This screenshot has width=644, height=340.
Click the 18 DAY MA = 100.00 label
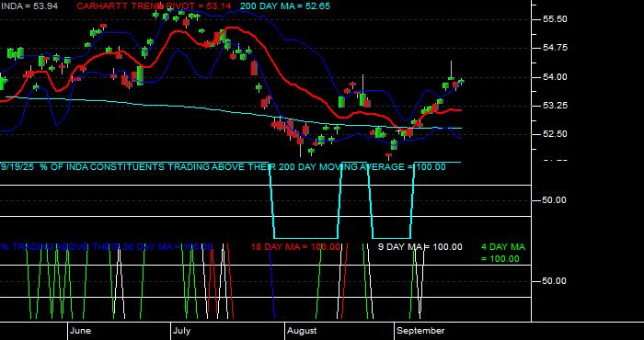click(295, 247)
